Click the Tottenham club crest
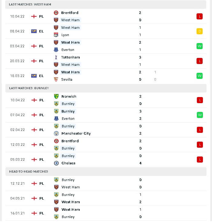 pyautogui.click(x=56, y=57)
